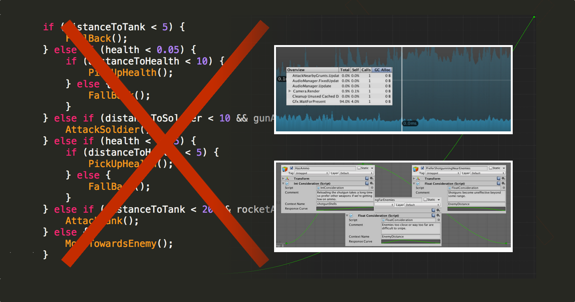Sort profiler by Calls column
Image resolution: width=575 pixels, height=302 pixels.
(x=366, y=70)
